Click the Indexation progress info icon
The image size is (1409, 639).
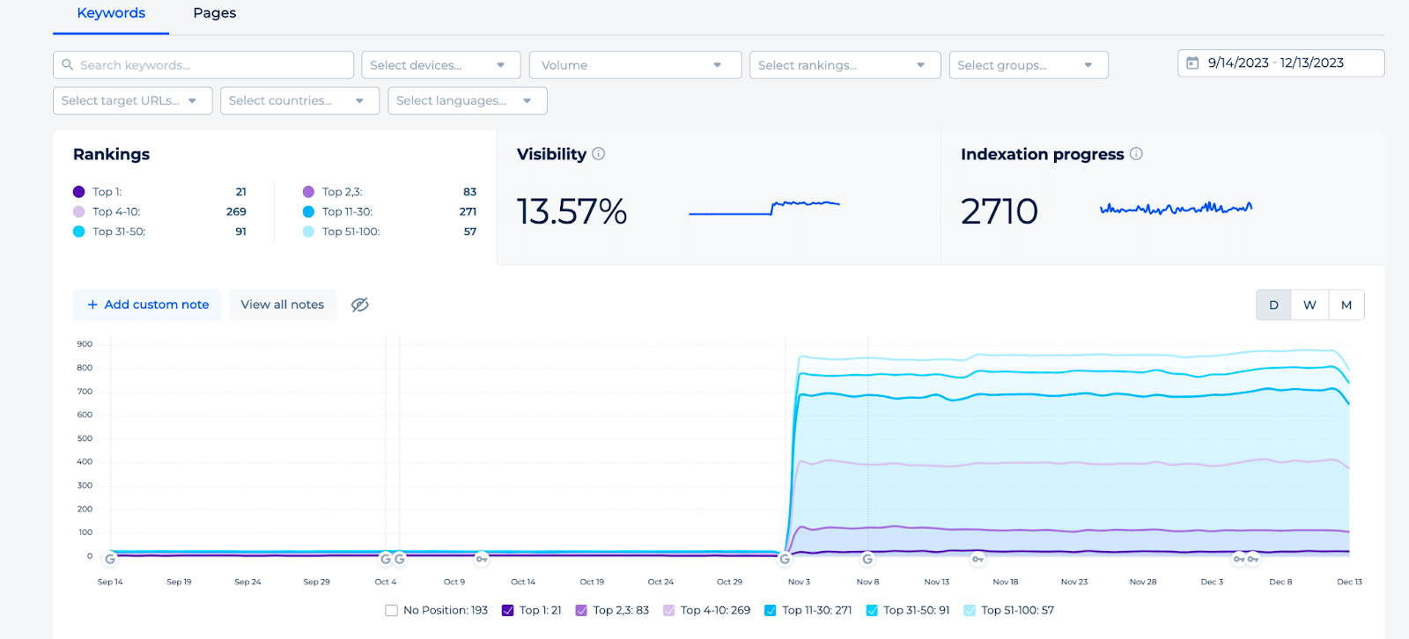point(1136,154)
